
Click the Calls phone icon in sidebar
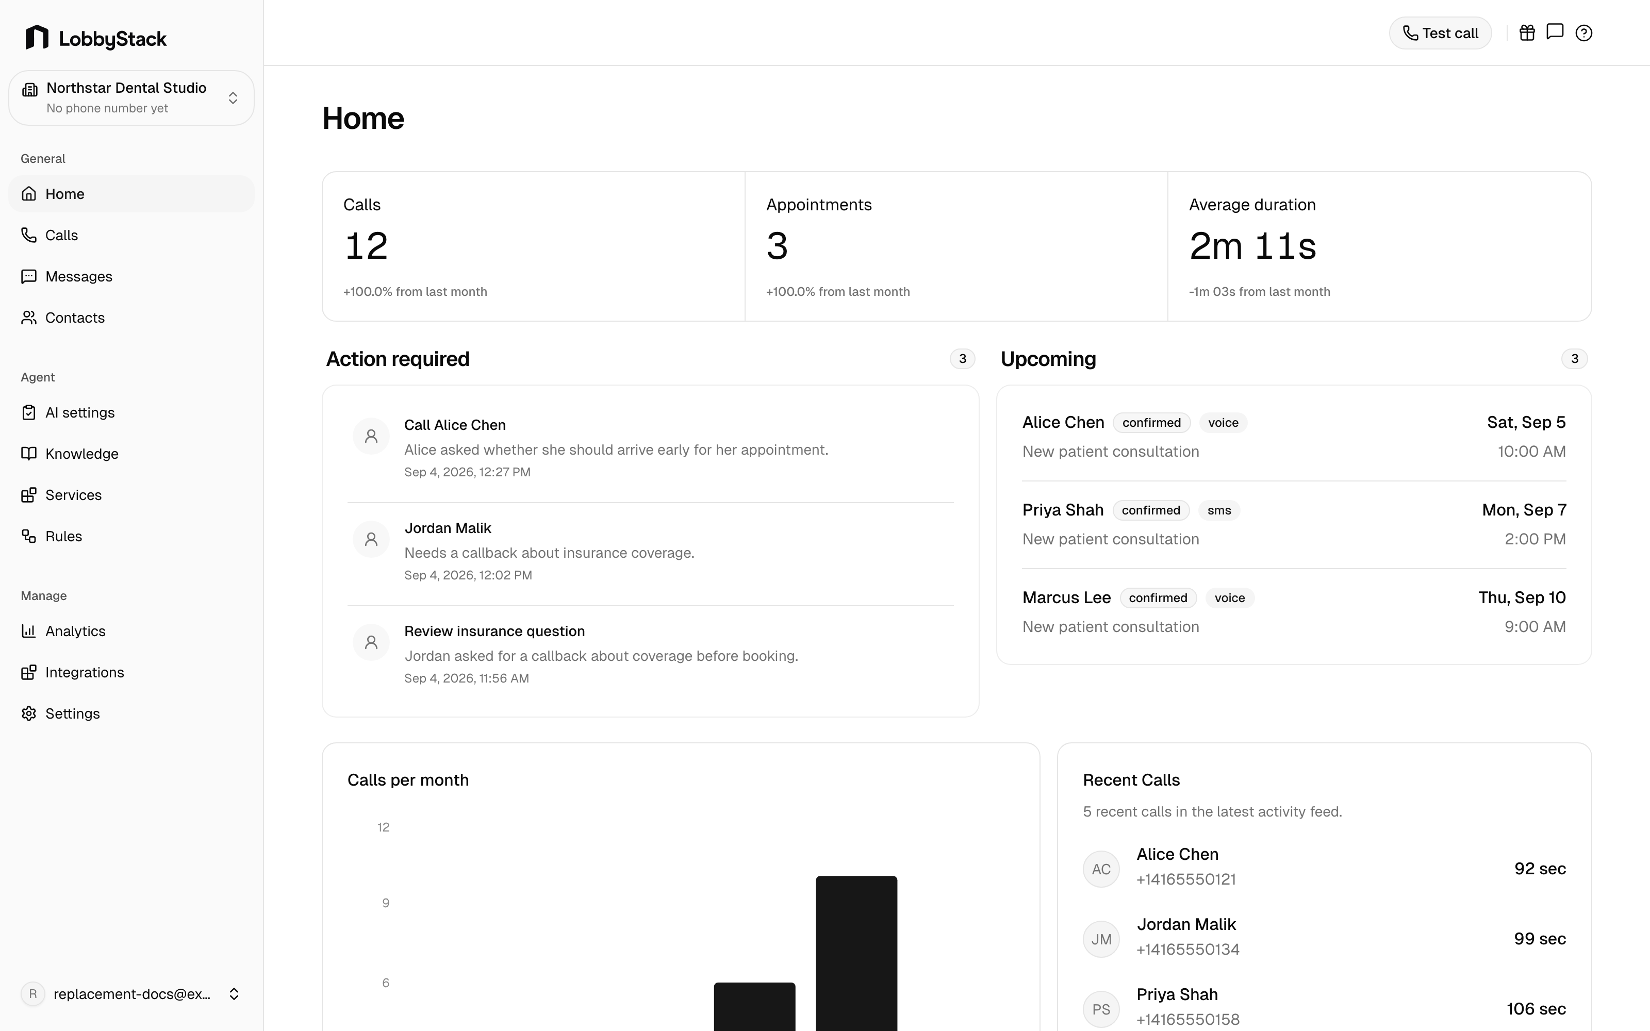pos(29,235)
